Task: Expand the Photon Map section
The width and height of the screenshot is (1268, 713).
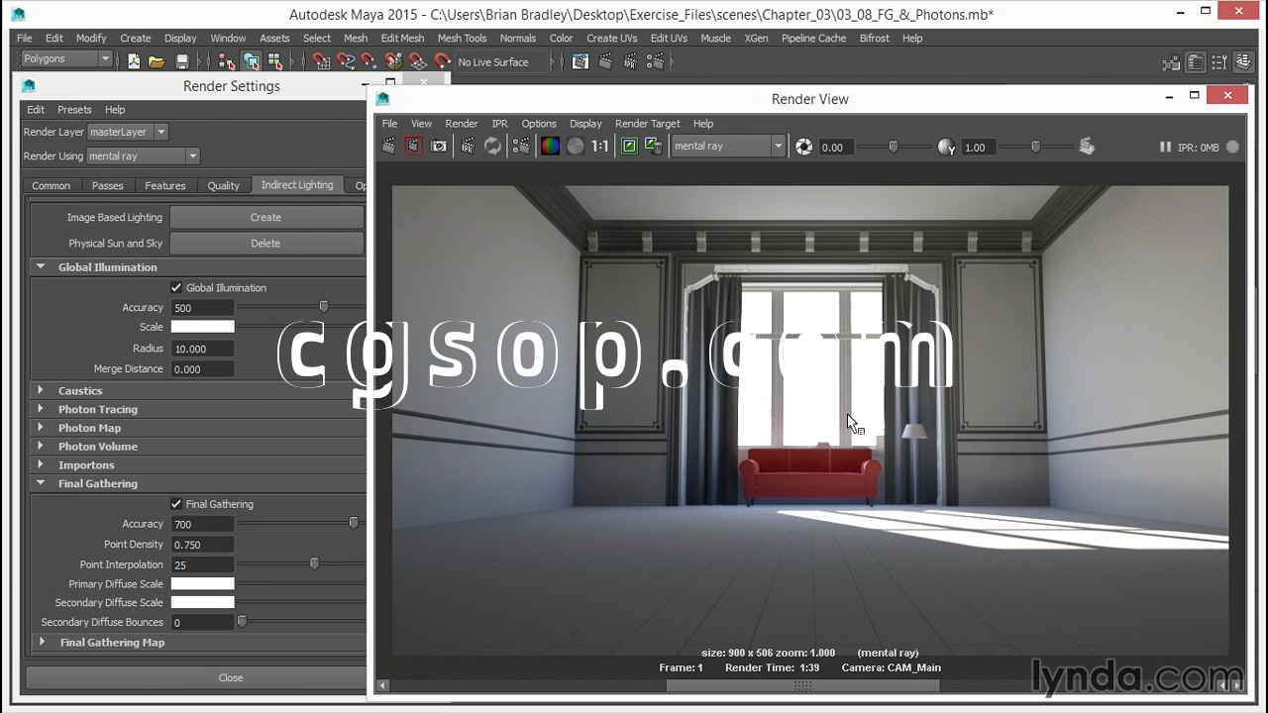Action: pyautogui.click(x=41, y=428)
